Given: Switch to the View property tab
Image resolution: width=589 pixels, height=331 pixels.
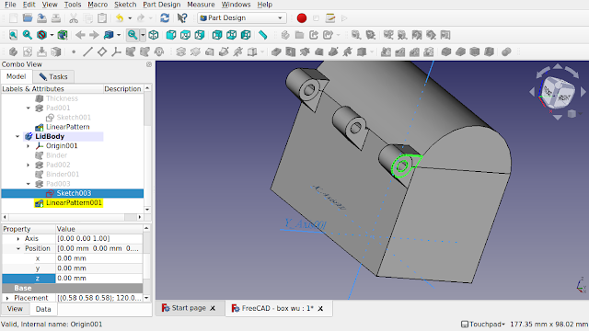Looking at the screenshot, I should click(15, 309).
